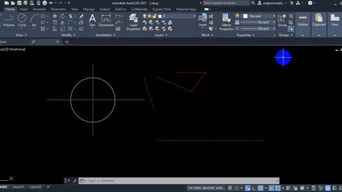
Task: Open the Clipboard paste panel
Action: [318, 20]
